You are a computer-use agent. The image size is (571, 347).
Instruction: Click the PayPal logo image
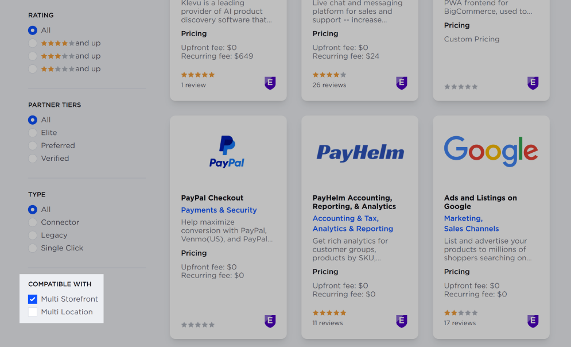227,152
